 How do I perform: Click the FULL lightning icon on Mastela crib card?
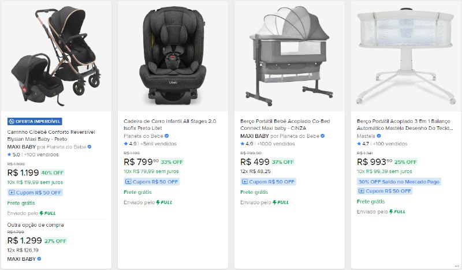pyautogui.click(x=392, y=212)
